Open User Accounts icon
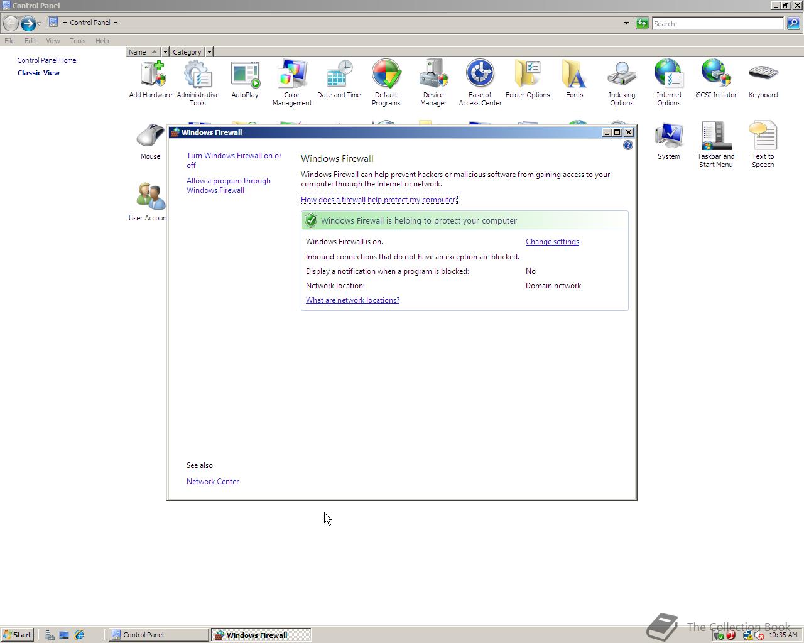 (148, 202)
